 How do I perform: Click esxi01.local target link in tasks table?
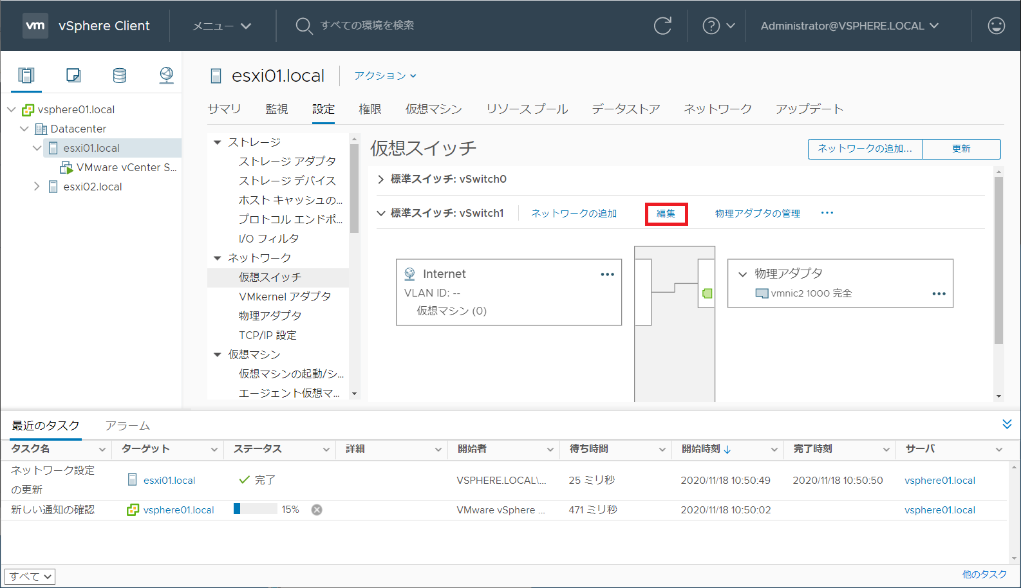(169, 481)
